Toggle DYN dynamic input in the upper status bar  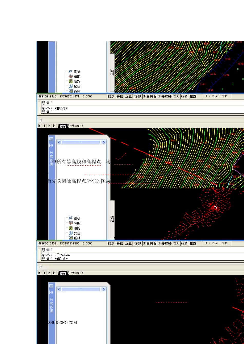(176, 96)
